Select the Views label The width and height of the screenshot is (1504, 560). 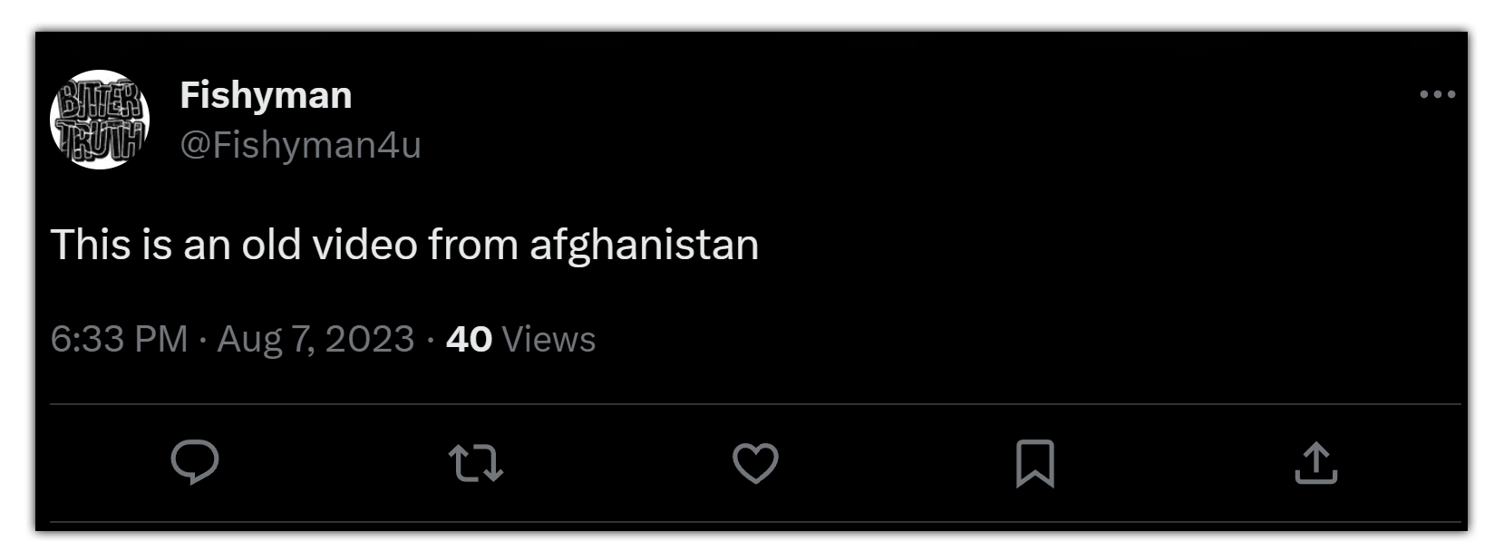coord(548,339)
